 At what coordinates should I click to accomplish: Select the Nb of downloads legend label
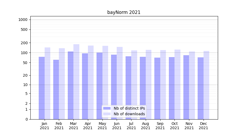click(129, 114)
